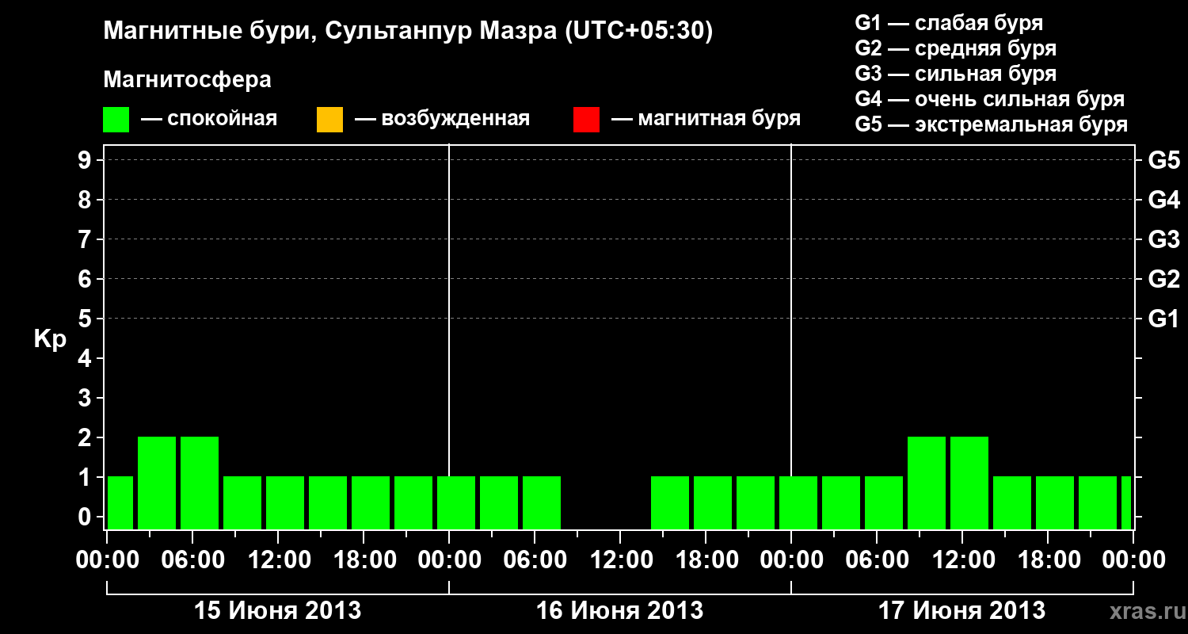Click the 'G2 — средняя буря' legend line
Screen dimensions: 1188x634
tap(955, 48)
